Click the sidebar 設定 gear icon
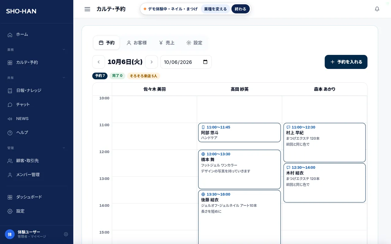 [10, 211]
